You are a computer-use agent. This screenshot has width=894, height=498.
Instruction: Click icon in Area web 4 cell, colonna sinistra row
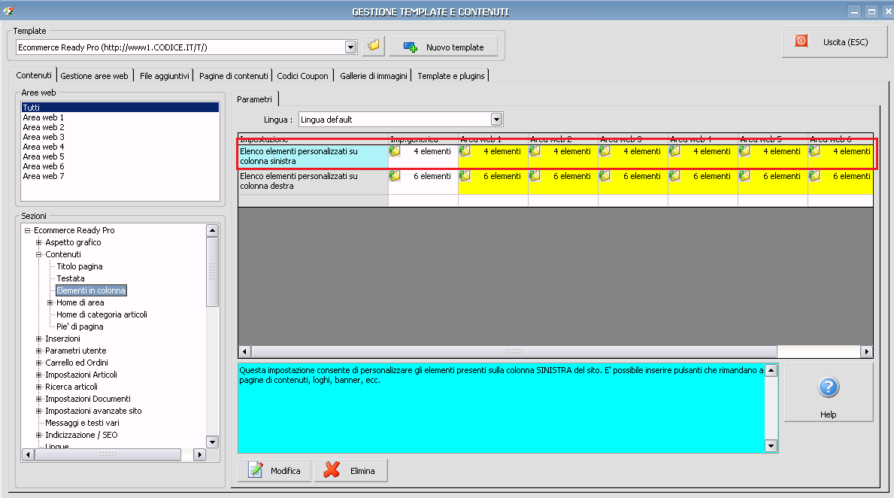[674, 151]
